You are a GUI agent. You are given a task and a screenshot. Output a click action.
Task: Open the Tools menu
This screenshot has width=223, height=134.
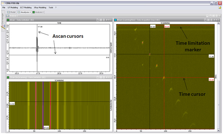51,8
